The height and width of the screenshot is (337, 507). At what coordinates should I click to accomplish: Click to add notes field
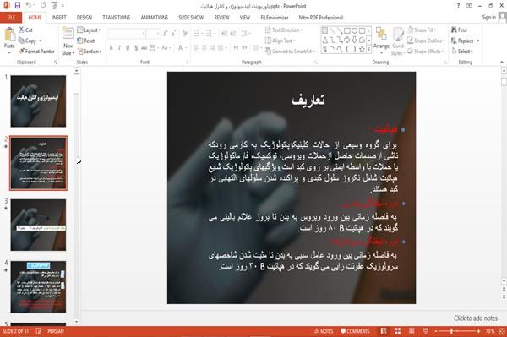(x=475, y=318)
